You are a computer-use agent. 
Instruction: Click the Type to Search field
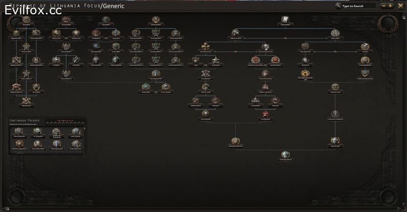pos(358,6)
